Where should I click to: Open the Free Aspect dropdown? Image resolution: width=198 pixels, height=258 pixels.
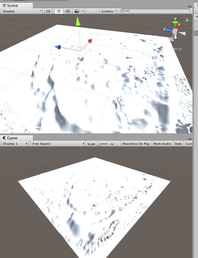coord(58,144)
